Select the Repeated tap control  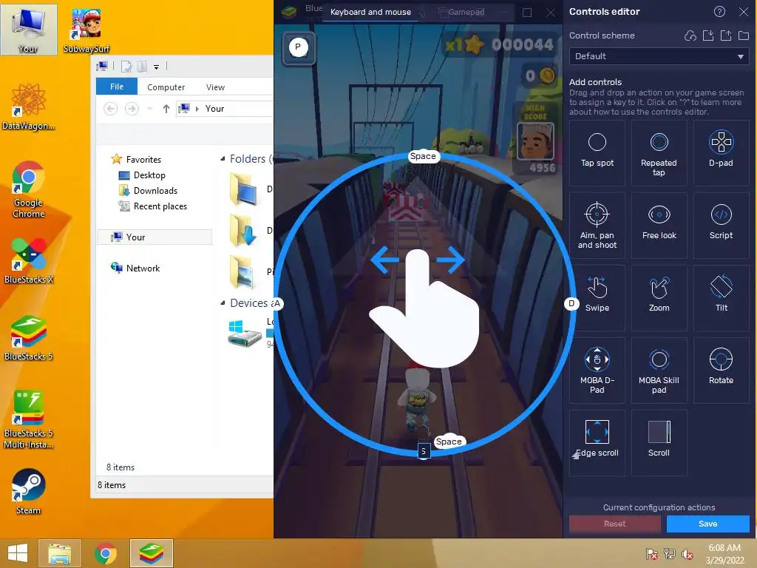[659, 152]
